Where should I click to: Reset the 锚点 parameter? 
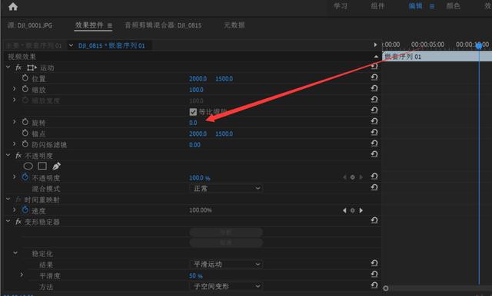click(374, 132)
